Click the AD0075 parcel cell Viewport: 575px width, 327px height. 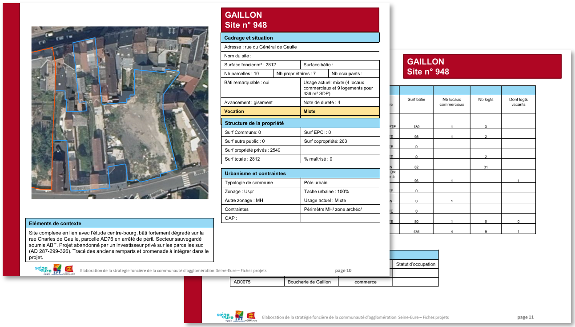[257, 282]
